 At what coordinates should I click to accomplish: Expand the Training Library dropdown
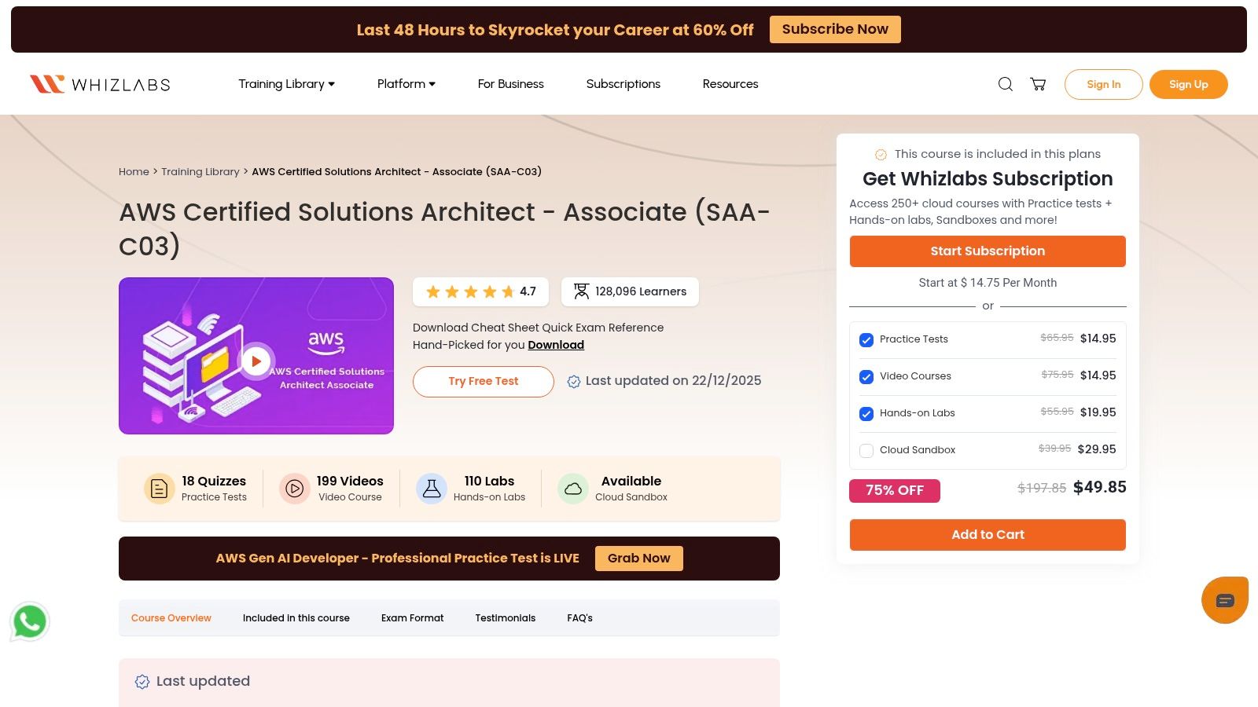(286, 84)
